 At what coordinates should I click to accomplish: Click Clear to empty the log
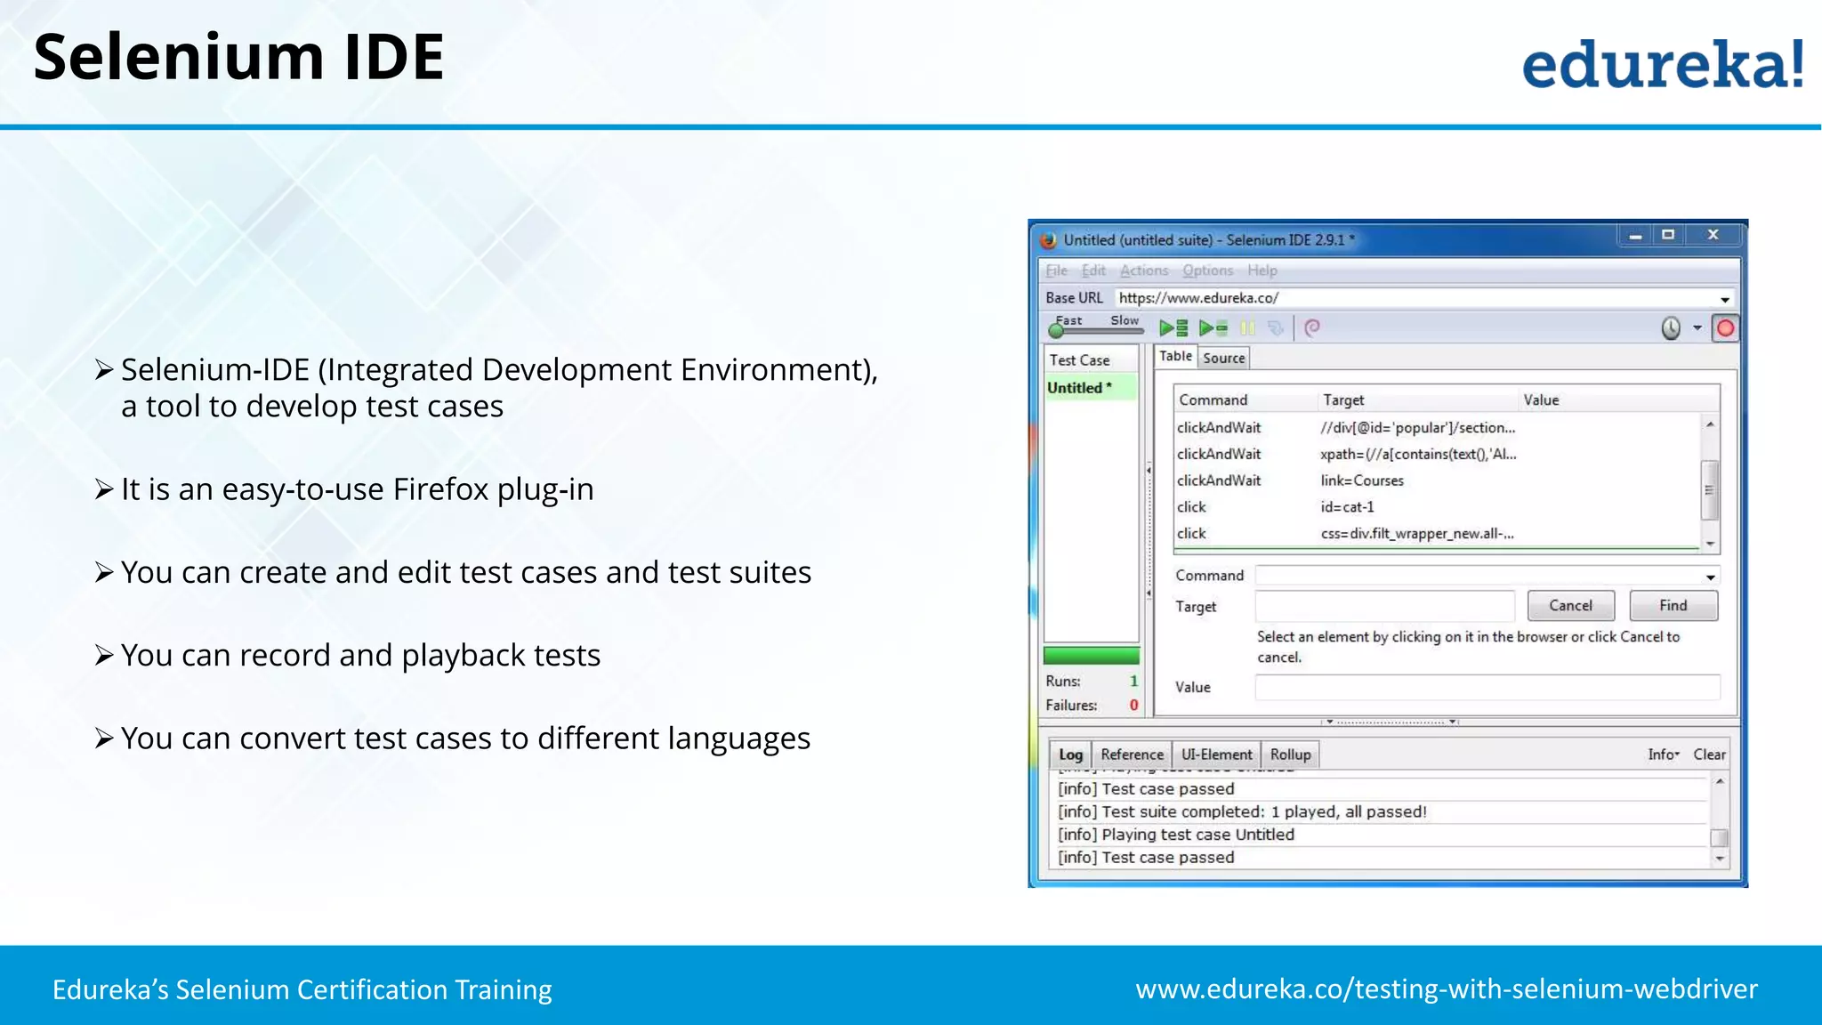[1709, 755]
